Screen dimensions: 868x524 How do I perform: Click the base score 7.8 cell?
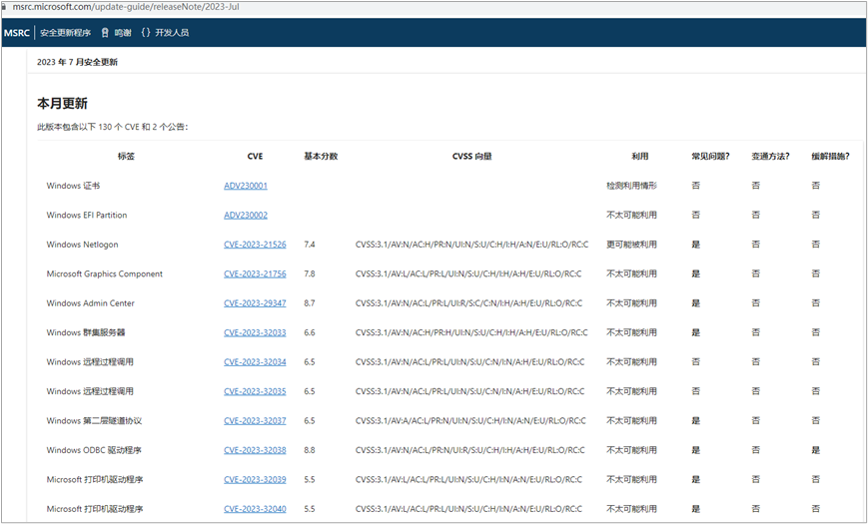[x=310, y=273]
